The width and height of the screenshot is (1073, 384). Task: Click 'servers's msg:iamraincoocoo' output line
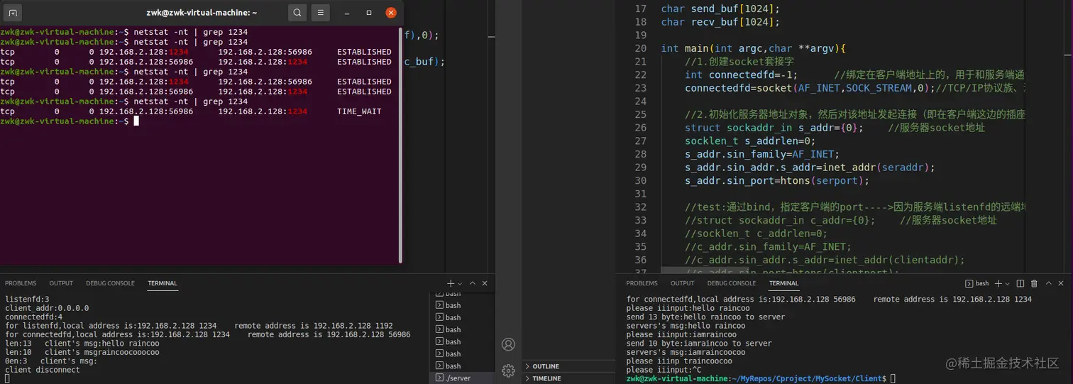coord(686,352)
